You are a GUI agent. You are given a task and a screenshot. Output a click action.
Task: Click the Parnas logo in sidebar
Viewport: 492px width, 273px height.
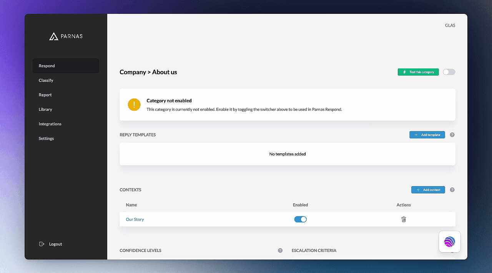click(x=66, y=36)
